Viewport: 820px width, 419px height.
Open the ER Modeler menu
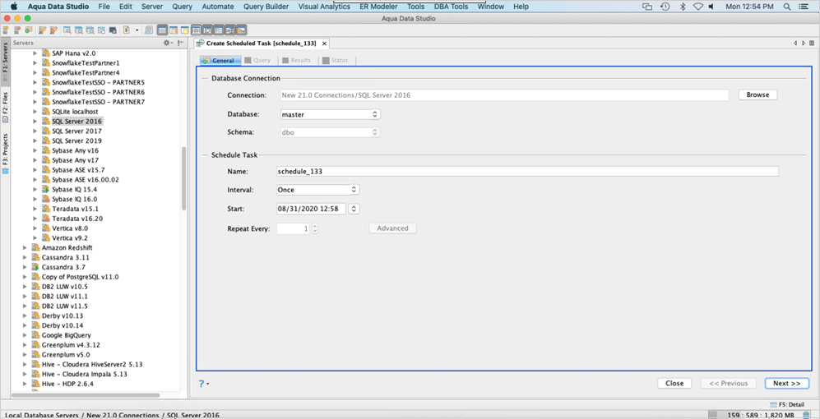(378, 7)
